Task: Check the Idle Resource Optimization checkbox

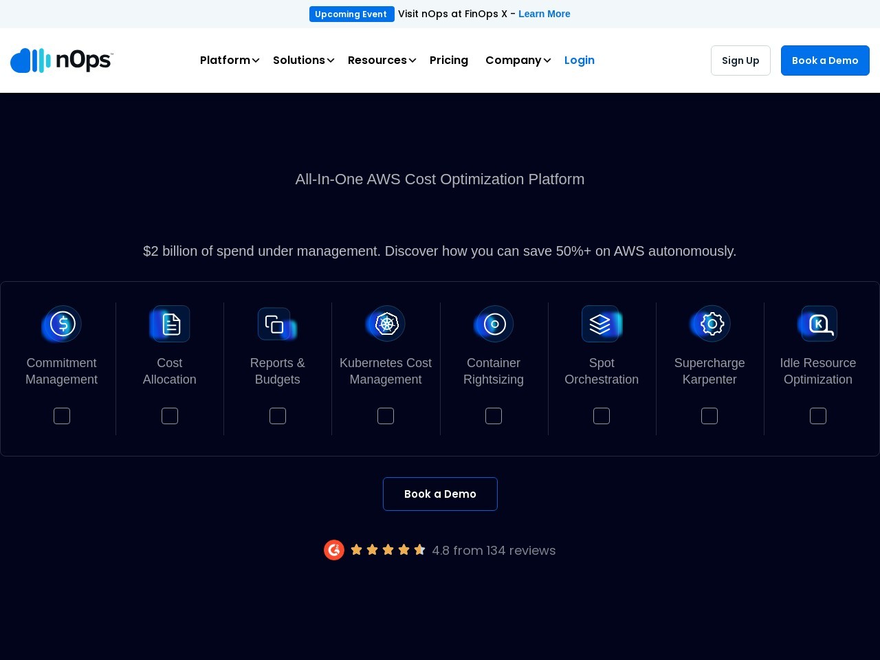Action: point(818,416)
